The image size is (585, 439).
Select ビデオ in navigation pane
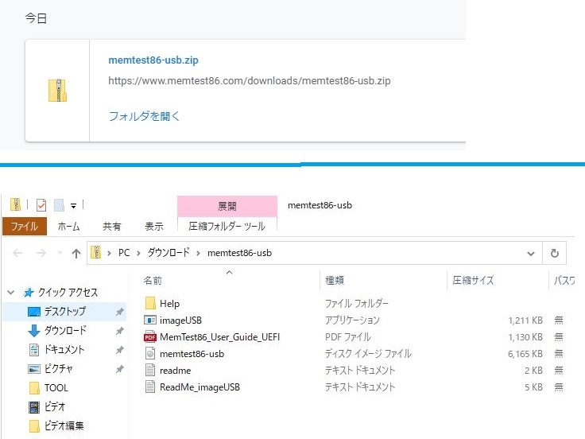[55, 406]
